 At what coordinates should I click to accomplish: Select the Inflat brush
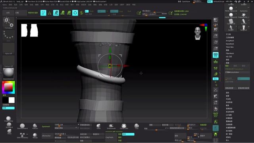coord(98,126)
